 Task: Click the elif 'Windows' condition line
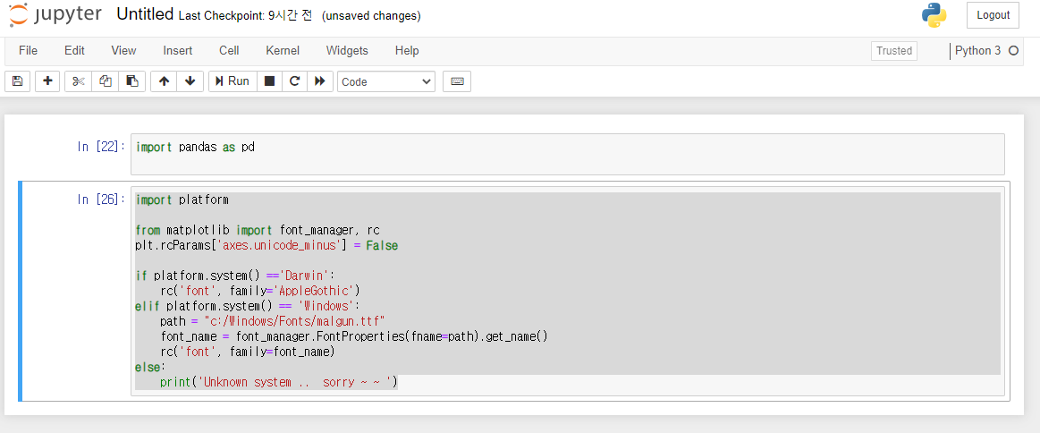pos(247,306)
